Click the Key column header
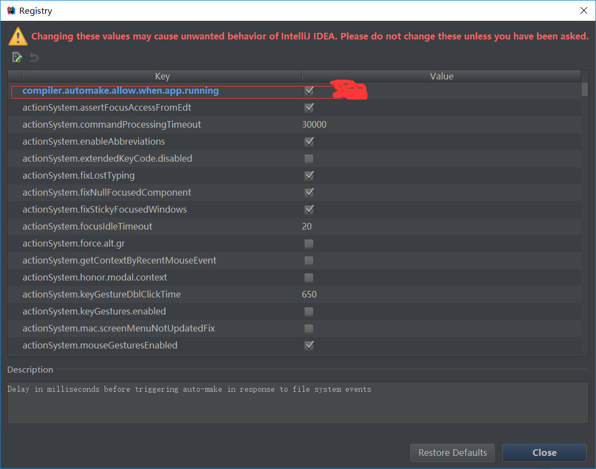The image size is (596, 469). coord(162,76)
